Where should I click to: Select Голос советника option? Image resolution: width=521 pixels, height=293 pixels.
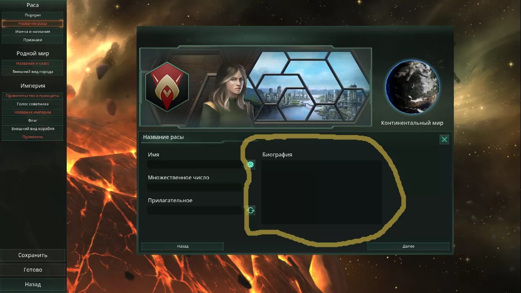tap(33, 104)
